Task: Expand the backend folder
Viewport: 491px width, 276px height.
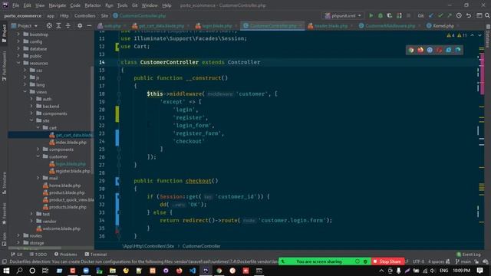Action: (31, 106)
